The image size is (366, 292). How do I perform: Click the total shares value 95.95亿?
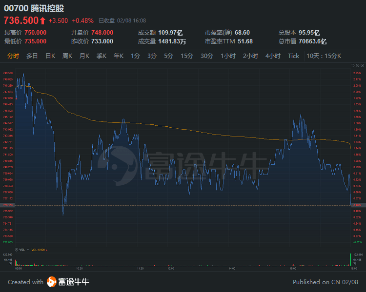point(309,33)
